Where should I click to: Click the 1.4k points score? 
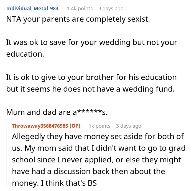(x=80, y=8)
